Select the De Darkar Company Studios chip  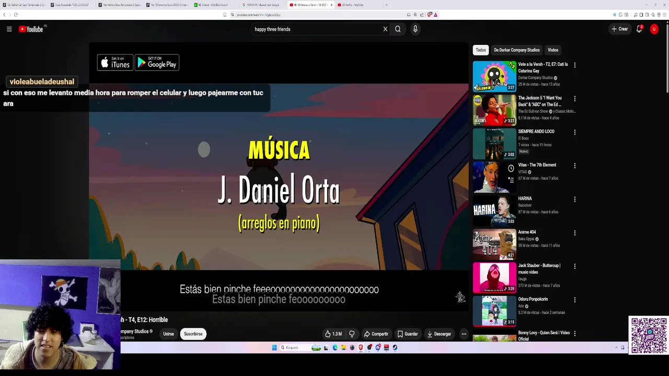pos(517,50)
